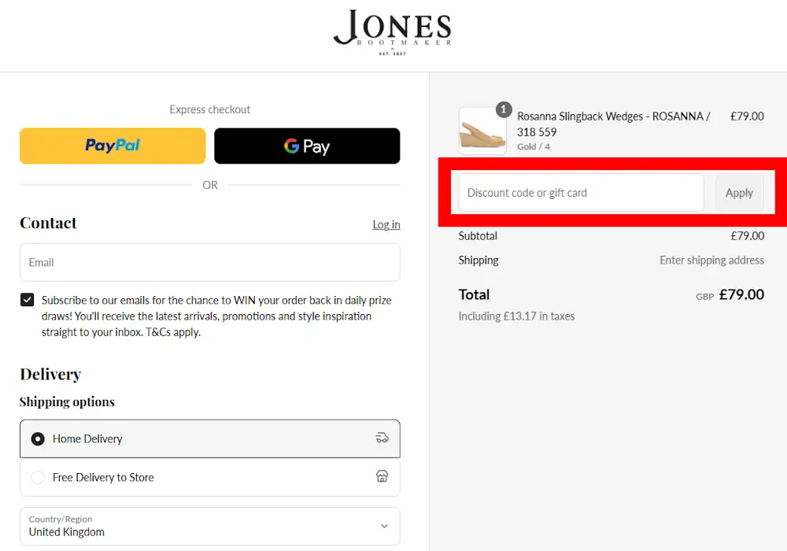The height and width of the screenshot is (551, 787).
Task: Uncheck the email subscription prize draw checkbox
Action: 27,300
